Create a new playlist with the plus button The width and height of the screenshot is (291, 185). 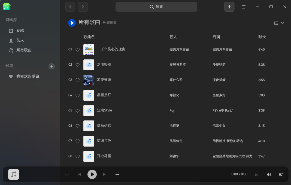tap(51, 66)
